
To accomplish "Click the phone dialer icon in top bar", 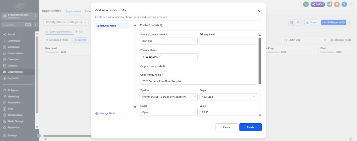I will pos(306,4).
